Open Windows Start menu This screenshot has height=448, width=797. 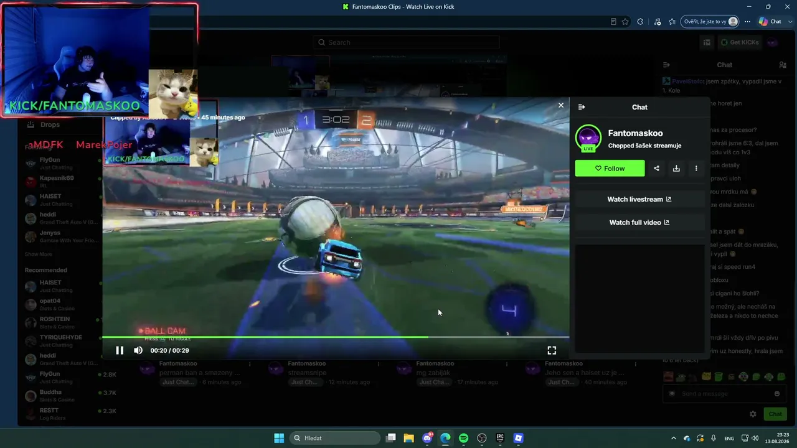tap(279, 438)
